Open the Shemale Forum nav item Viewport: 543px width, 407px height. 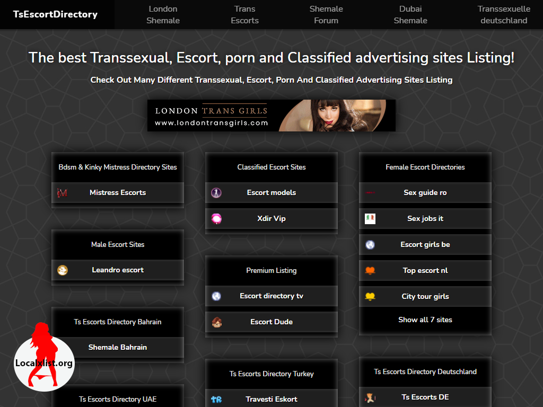[x=326, y=14]
